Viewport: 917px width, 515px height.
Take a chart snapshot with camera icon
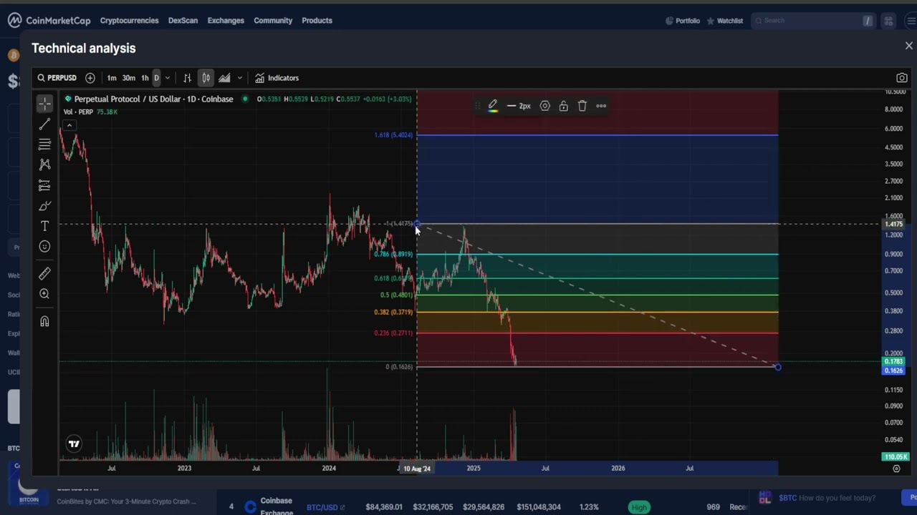point(902,78)
